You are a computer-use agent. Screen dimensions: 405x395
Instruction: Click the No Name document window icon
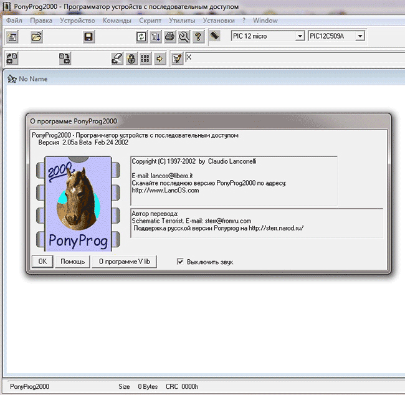coord(12,79)
